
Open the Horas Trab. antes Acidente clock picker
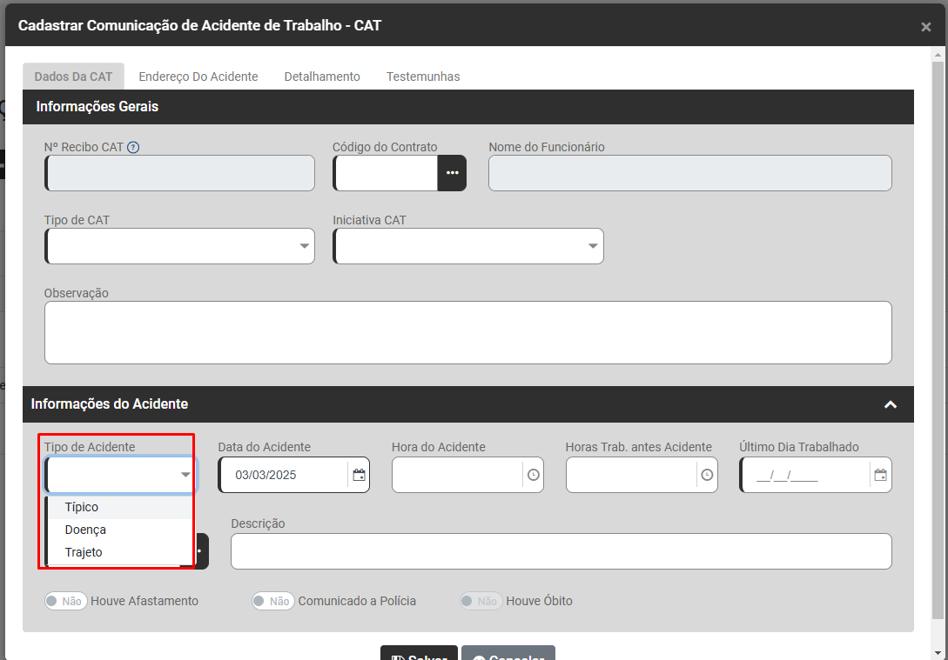707,476
